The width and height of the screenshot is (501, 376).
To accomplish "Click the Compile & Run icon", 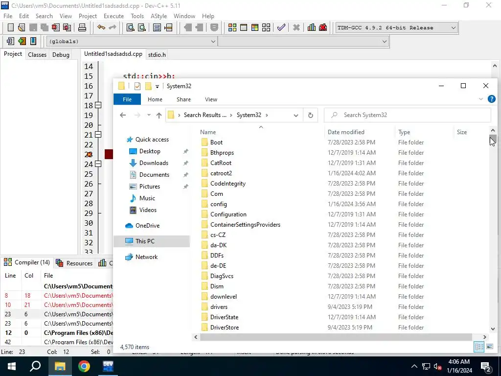I will pyautogui.click(x=255, y=27).
